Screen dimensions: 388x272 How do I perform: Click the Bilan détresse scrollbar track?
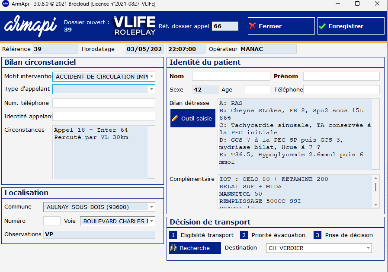click(x=375, y=134)
